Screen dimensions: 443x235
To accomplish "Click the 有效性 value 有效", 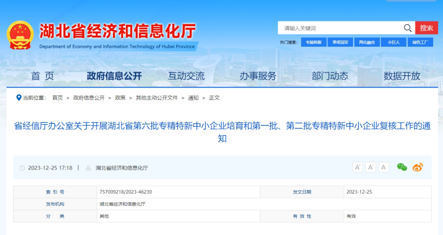I will pos(351,216).
